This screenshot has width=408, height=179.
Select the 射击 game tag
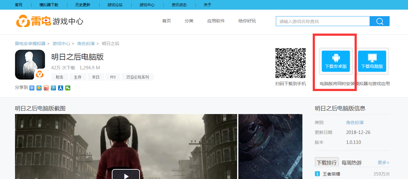coord(59,77)
